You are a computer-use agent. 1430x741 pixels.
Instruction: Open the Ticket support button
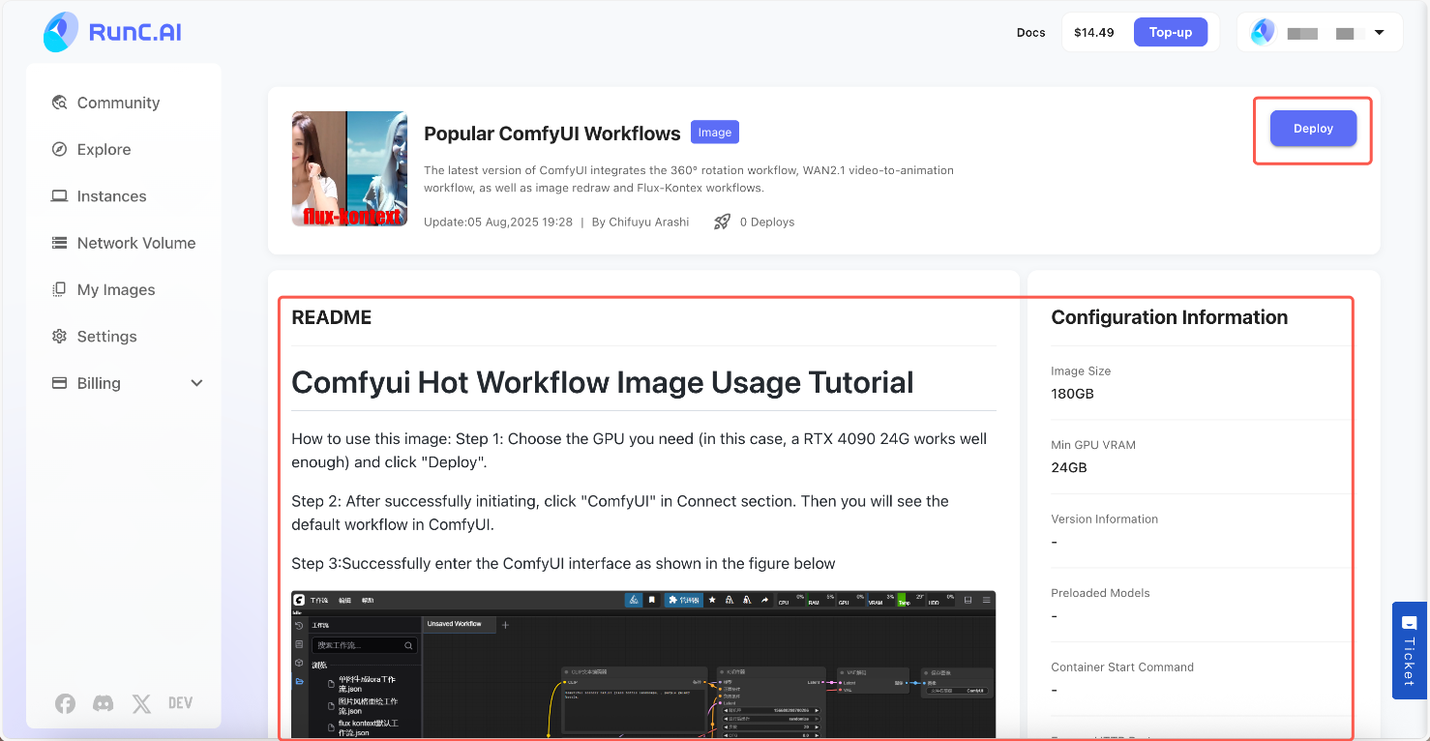1409,650
